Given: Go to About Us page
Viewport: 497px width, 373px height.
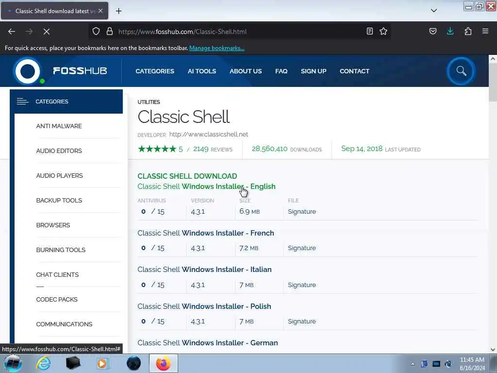Looking at the screenshot, I should click(246, 71).
